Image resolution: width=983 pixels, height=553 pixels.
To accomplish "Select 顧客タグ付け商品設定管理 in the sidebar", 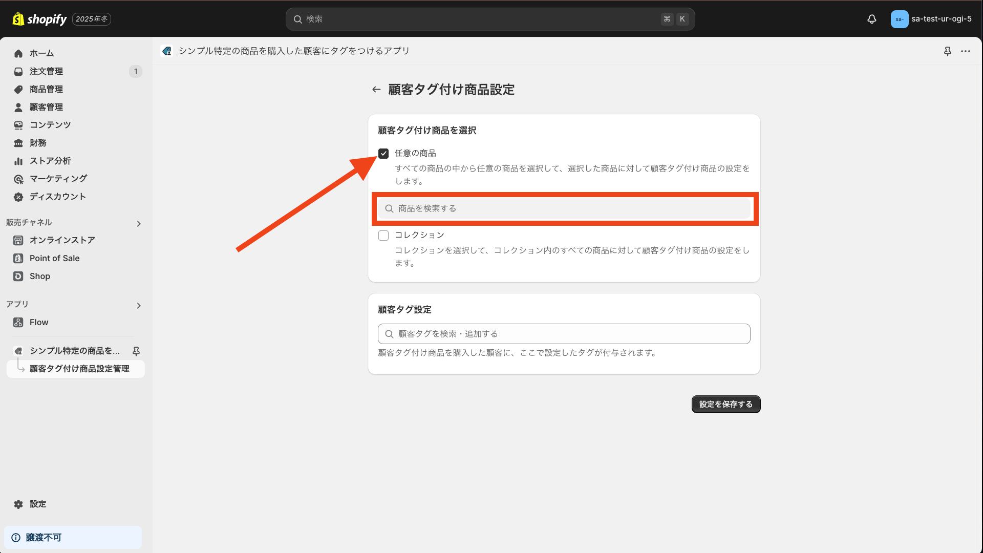I will click(79, 369).
